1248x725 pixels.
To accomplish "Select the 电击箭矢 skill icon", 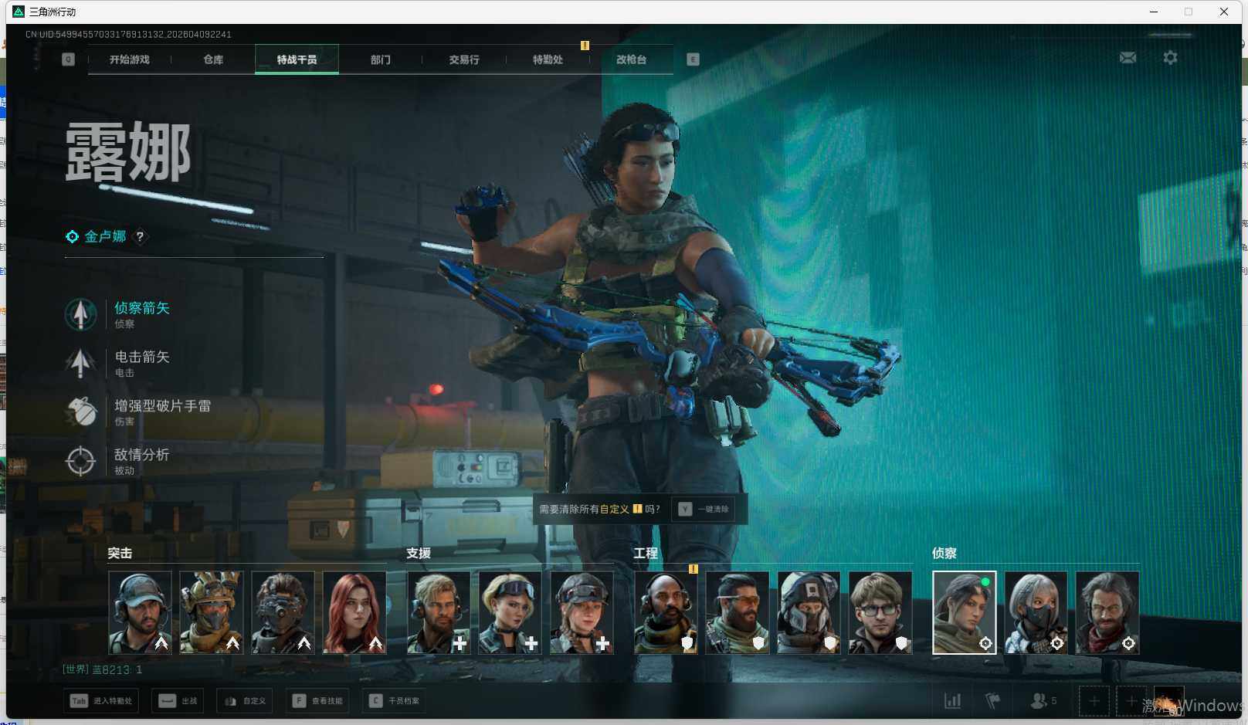I will (80, 363).
